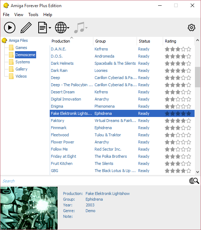
Task: Click the Play button in the toolbar
Action: [10, 28]
